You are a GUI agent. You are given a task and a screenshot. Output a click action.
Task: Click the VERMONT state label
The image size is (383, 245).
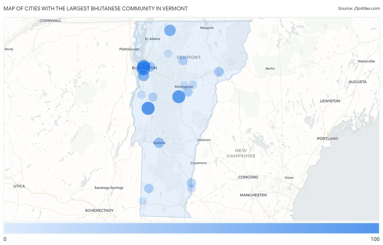[189, 57]
